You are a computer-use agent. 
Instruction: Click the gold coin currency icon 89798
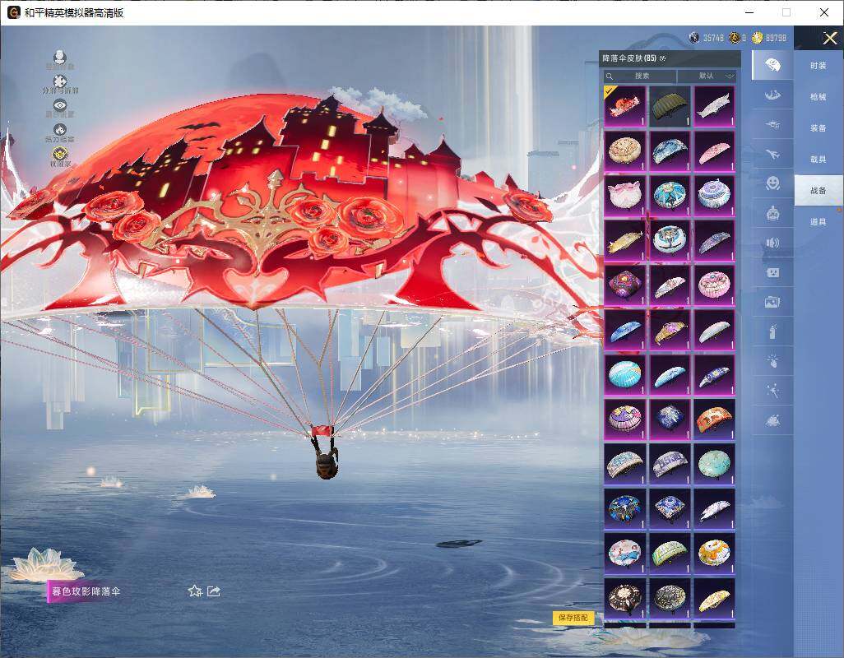pyautogui.click(x=757, y=37)
